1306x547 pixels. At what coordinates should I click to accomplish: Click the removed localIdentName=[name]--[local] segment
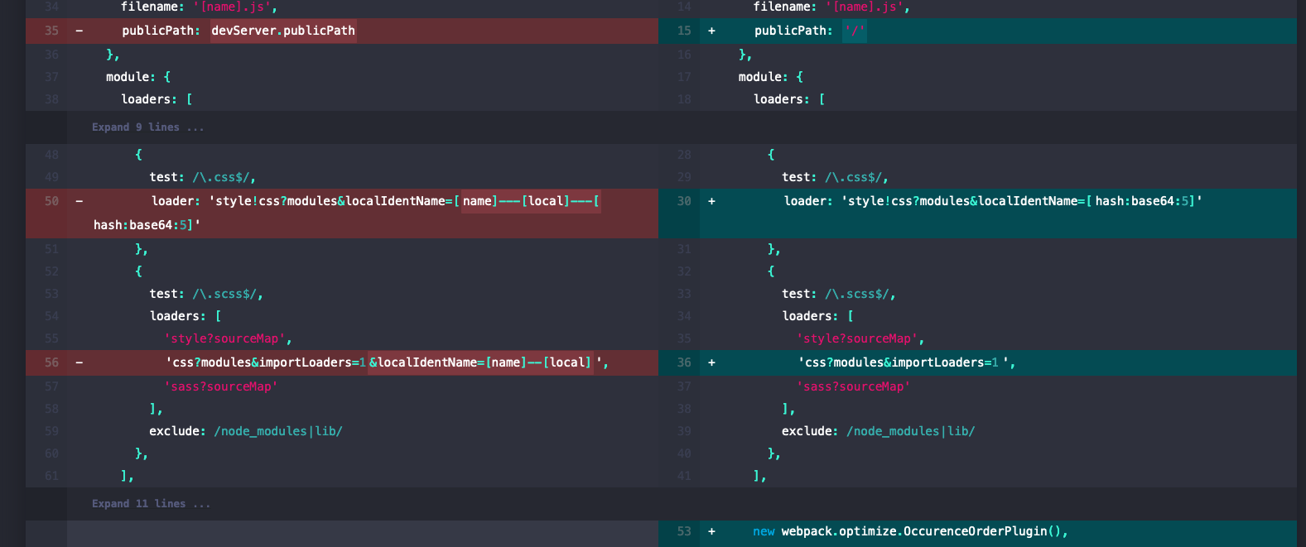pyautogui.click(x=480, y=362)
